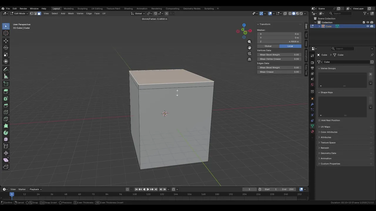
Task: Open the Edit Mode dropdown
Action: (19, 13)
